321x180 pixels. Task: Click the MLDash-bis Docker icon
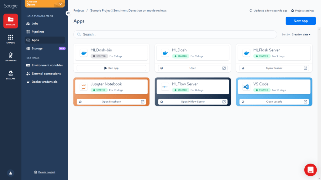tap(84, 53)
